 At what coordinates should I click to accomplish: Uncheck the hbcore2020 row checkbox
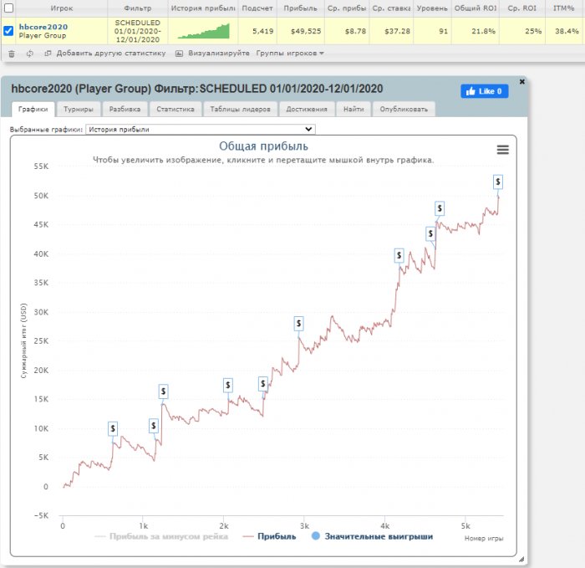8,31
